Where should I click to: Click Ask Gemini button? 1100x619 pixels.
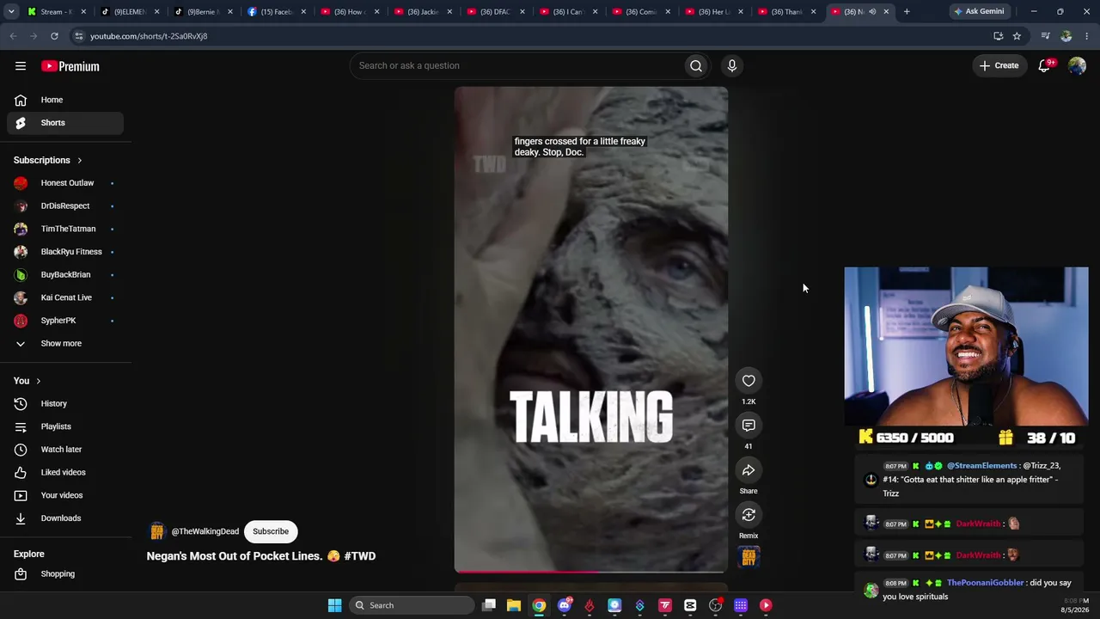pos(978,11)
